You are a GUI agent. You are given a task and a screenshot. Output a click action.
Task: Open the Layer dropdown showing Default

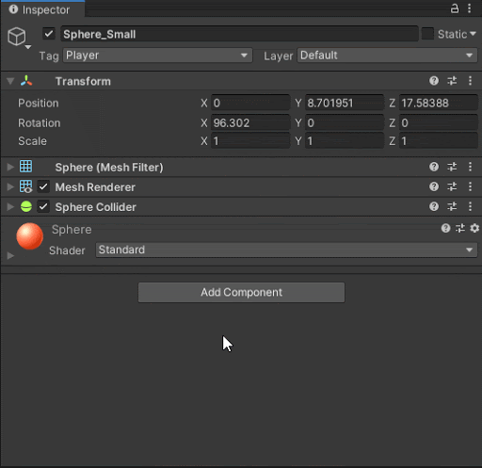[387, 56]
